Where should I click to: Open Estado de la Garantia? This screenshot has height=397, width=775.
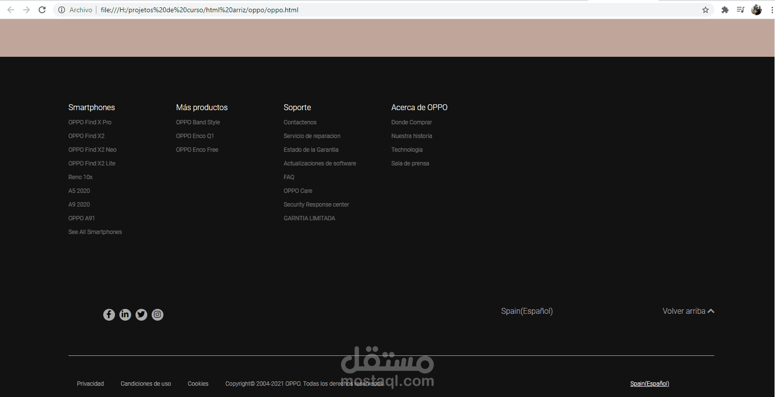pos(311,150)
